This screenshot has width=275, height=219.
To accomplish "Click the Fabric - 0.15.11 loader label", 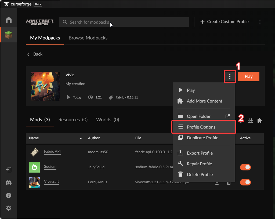I will pyautogui.click(x=127, y=97).
